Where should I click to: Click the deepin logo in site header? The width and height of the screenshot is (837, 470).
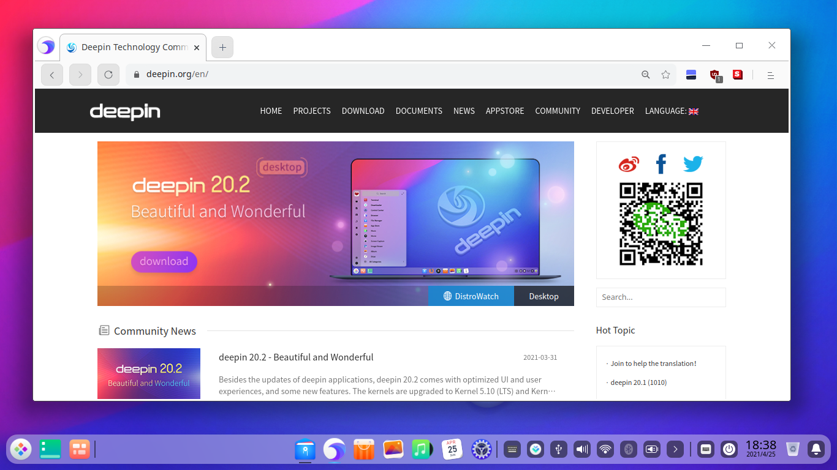click(x=125, y=111)
